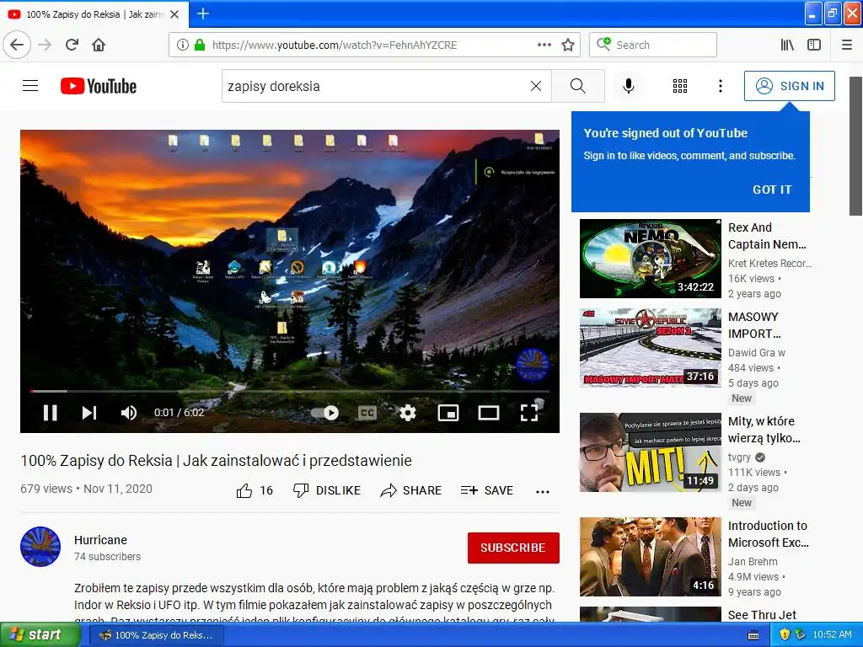Toggle the Firefox sidebar view

[x=814, y=45]
